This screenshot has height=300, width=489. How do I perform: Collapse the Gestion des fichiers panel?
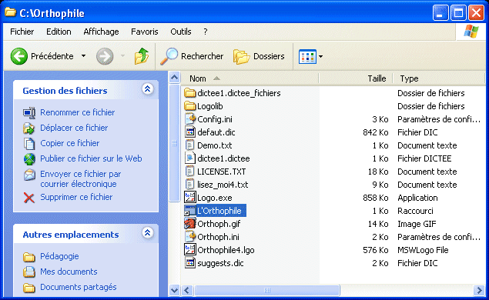coord(148,89)
